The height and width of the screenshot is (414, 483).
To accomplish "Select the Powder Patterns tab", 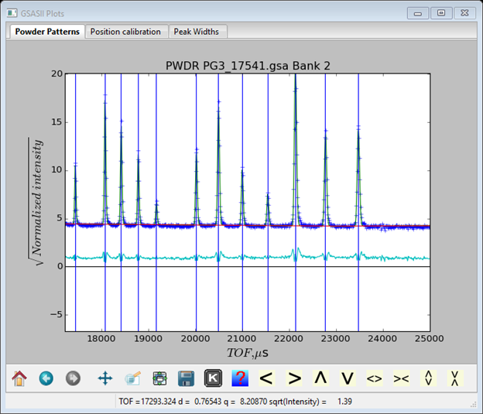I will coord(47,32).
